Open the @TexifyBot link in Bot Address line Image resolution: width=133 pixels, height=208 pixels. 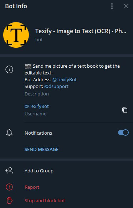pos(65,79)
